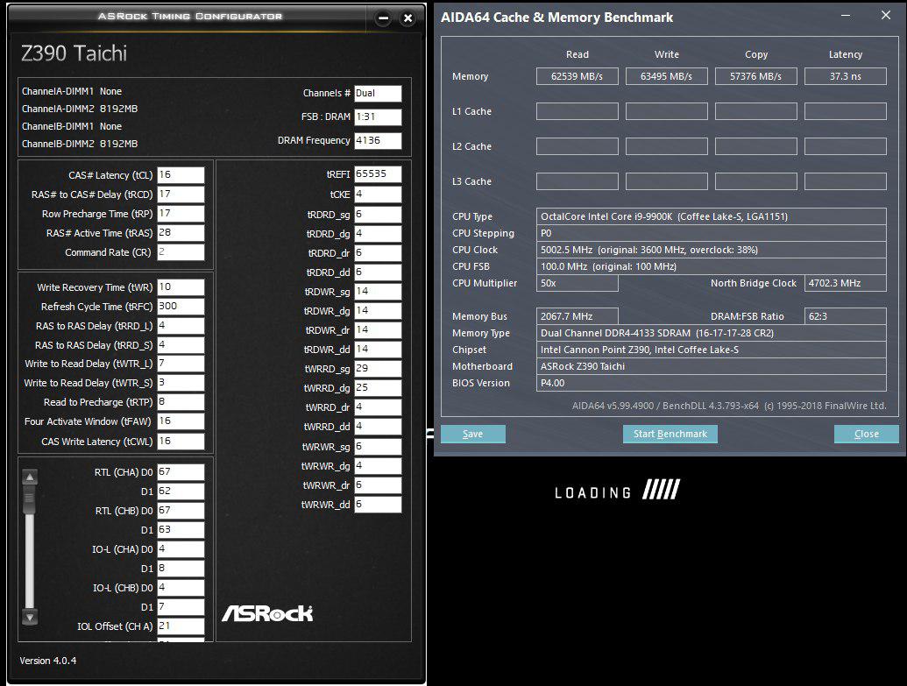
Task: Click the Close button in AIDA64
Action: point(866,434)
